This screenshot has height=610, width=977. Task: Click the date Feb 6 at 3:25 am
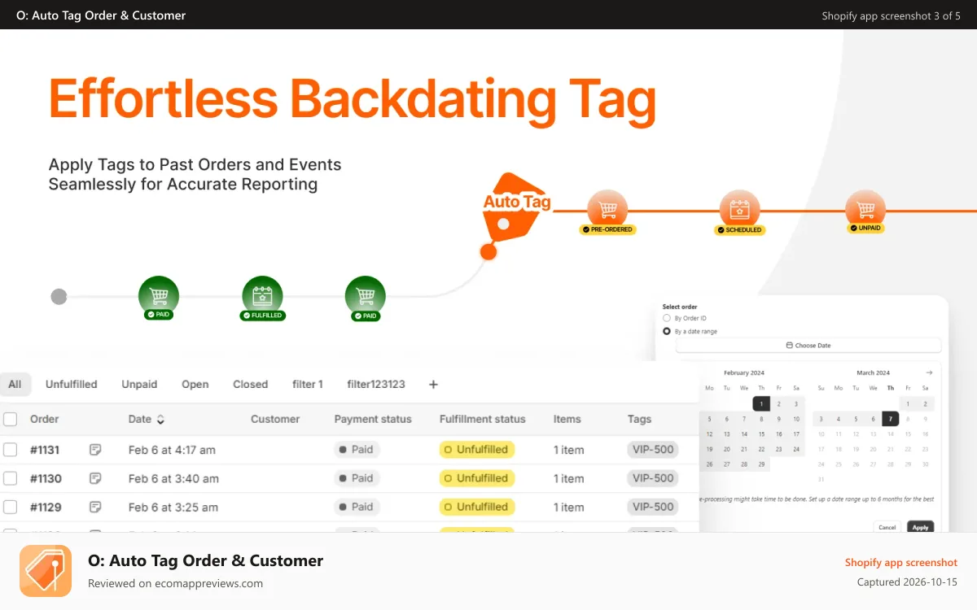tap(173, 507)
